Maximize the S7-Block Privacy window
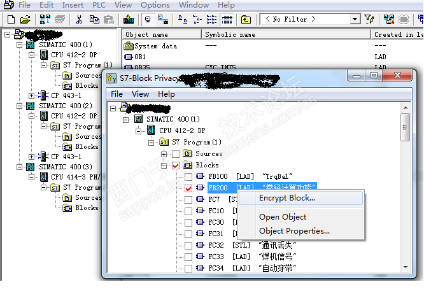The height and width of the screenshot is (296, 424). click(374, 75)
